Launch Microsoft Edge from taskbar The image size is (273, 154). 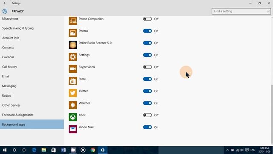(34, 150)
